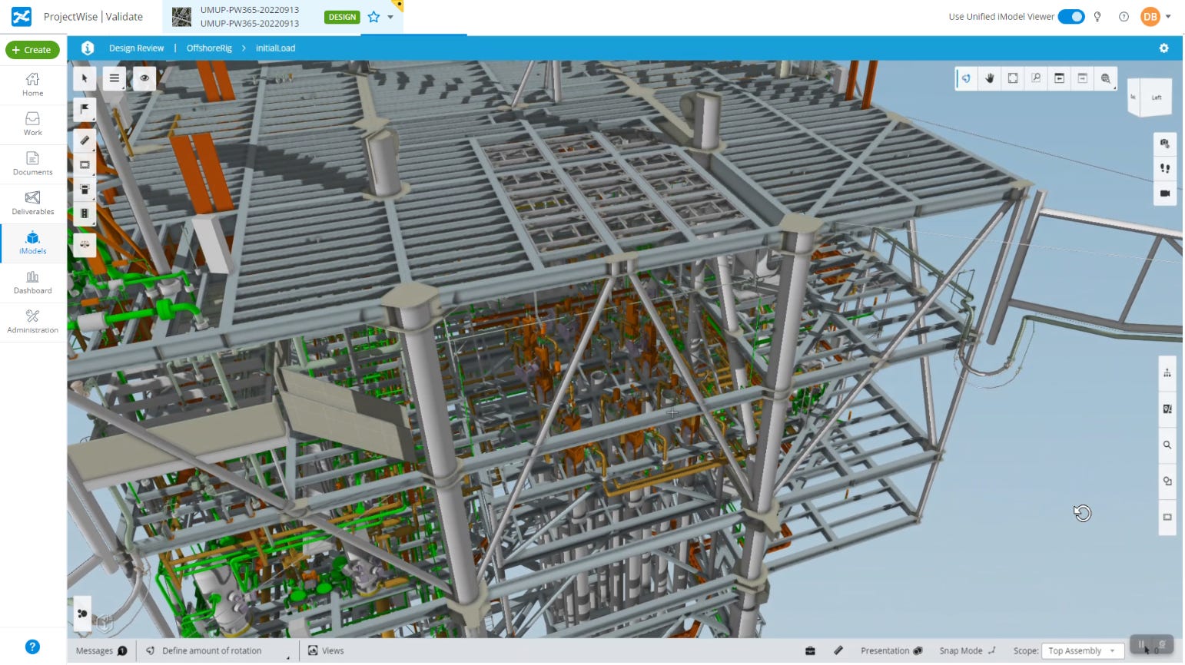Open the DB user account dropdown arrow
Screen dimensions: 1185x665
coord(1169,16)
